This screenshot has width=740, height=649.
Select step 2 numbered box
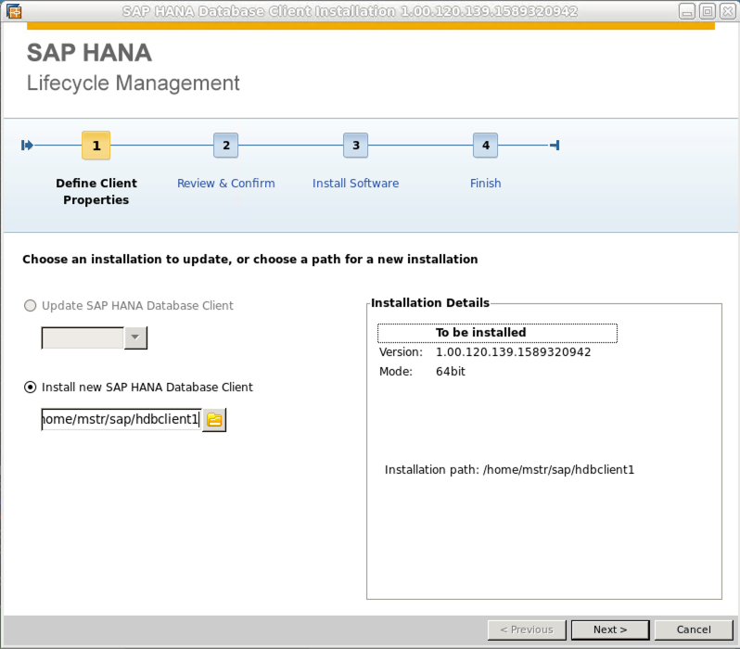[x=225, y=146]
